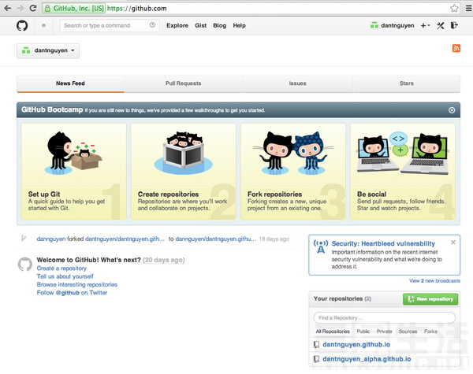The image size is (473, 374).
Task: Click the New repository button
Action: coord(430,299)
